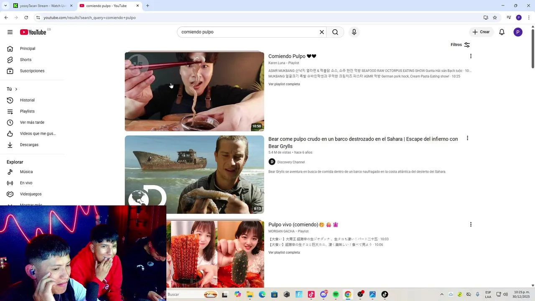Open the ESP LAA language indicator
This screenshot has width=535, height=301.
488,294
